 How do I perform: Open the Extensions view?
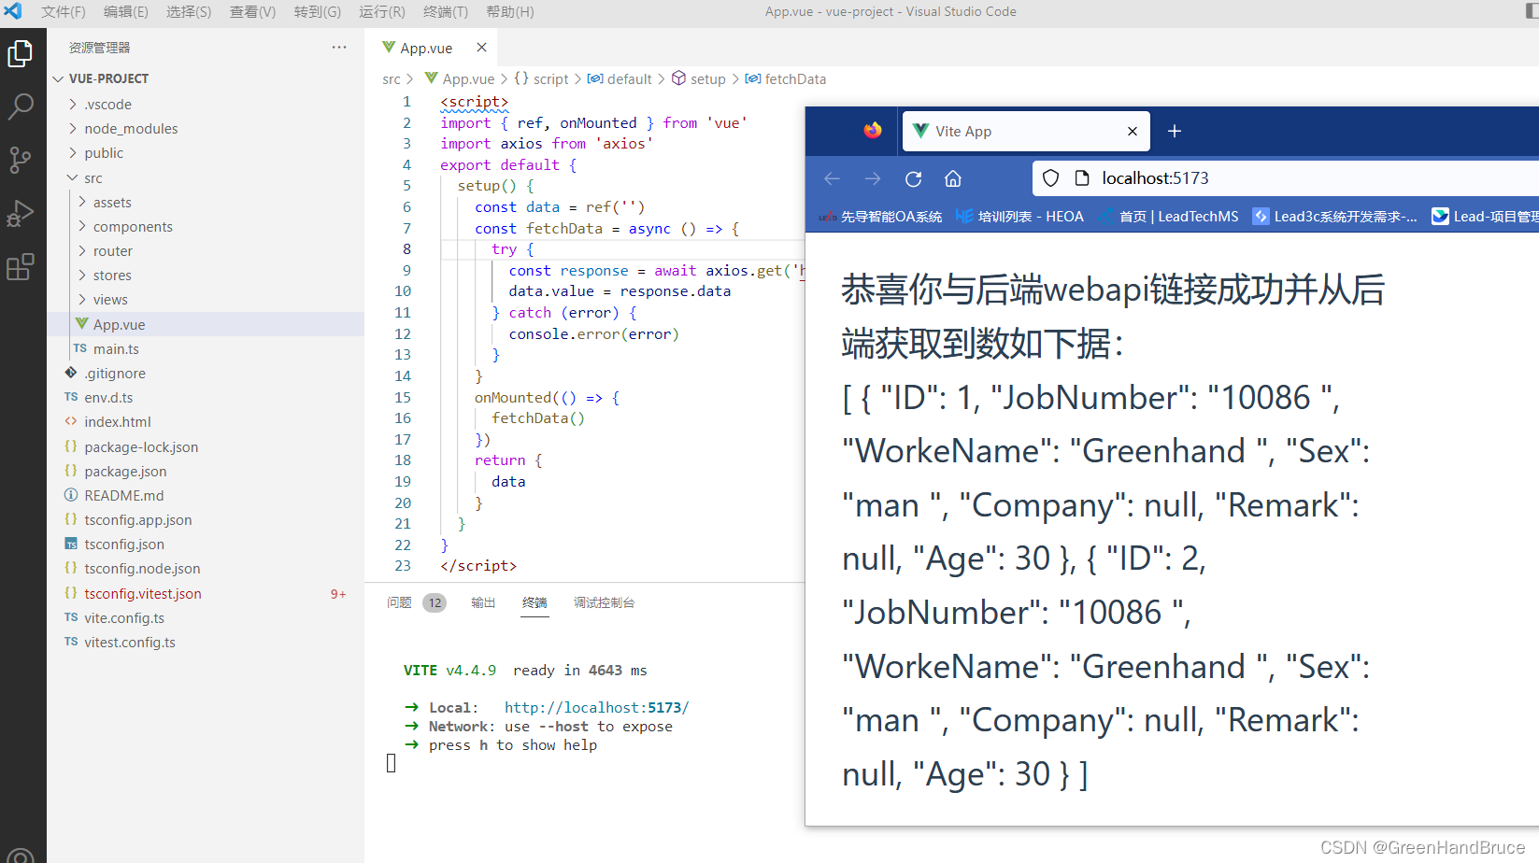point(21,267)
